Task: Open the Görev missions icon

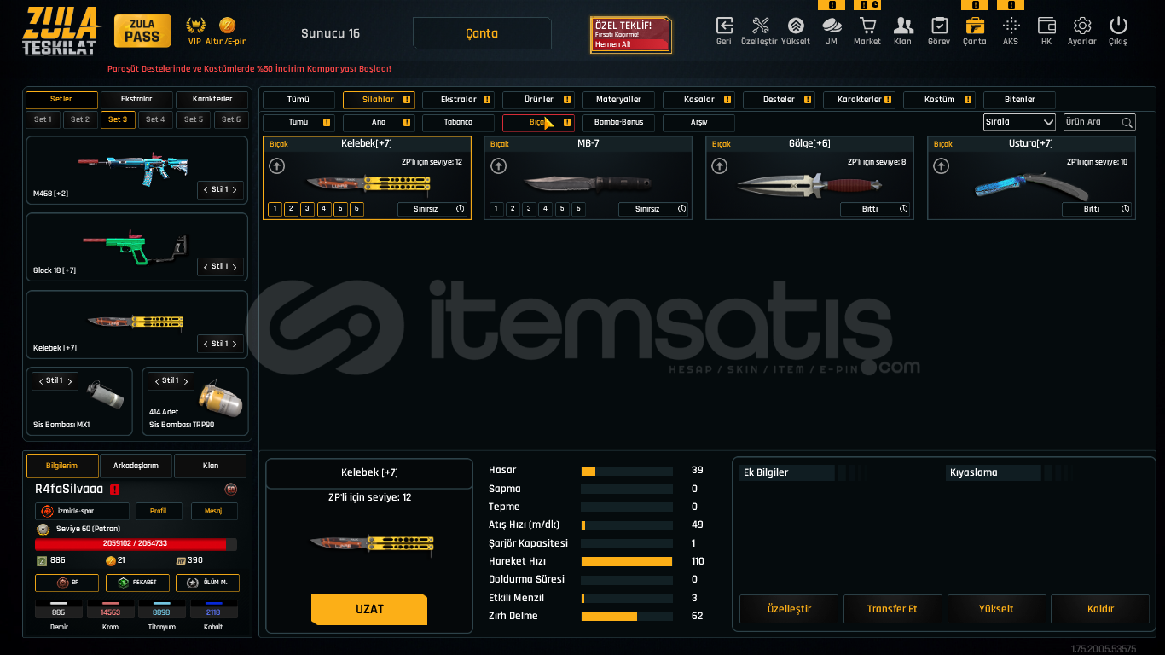Action: [x=939, y=26]
